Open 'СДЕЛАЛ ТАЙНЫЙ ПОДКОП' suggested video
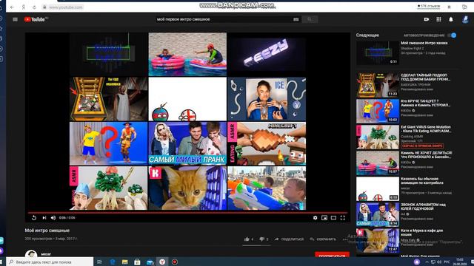 (426, 77)
